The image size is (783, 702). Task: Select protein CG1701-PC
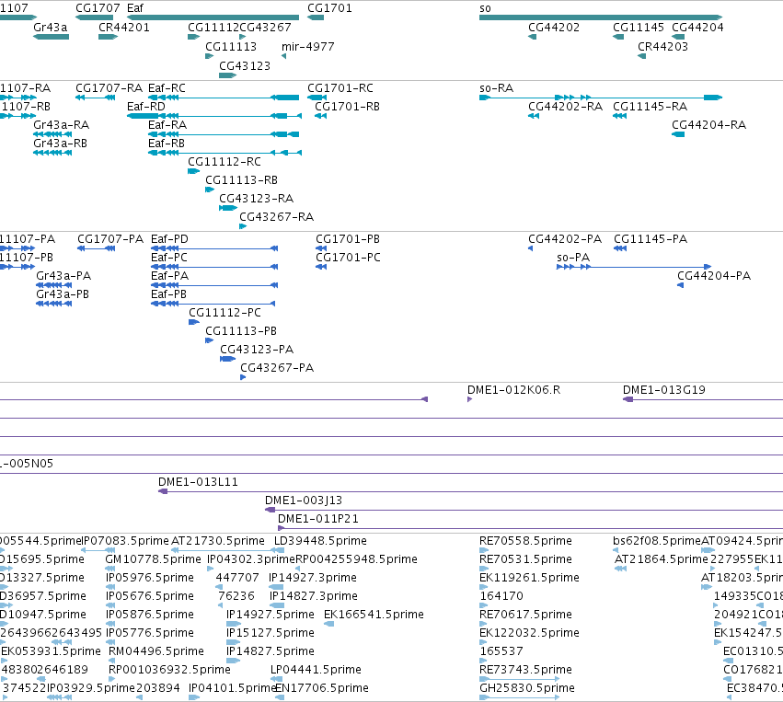click(x=348, y=258)
